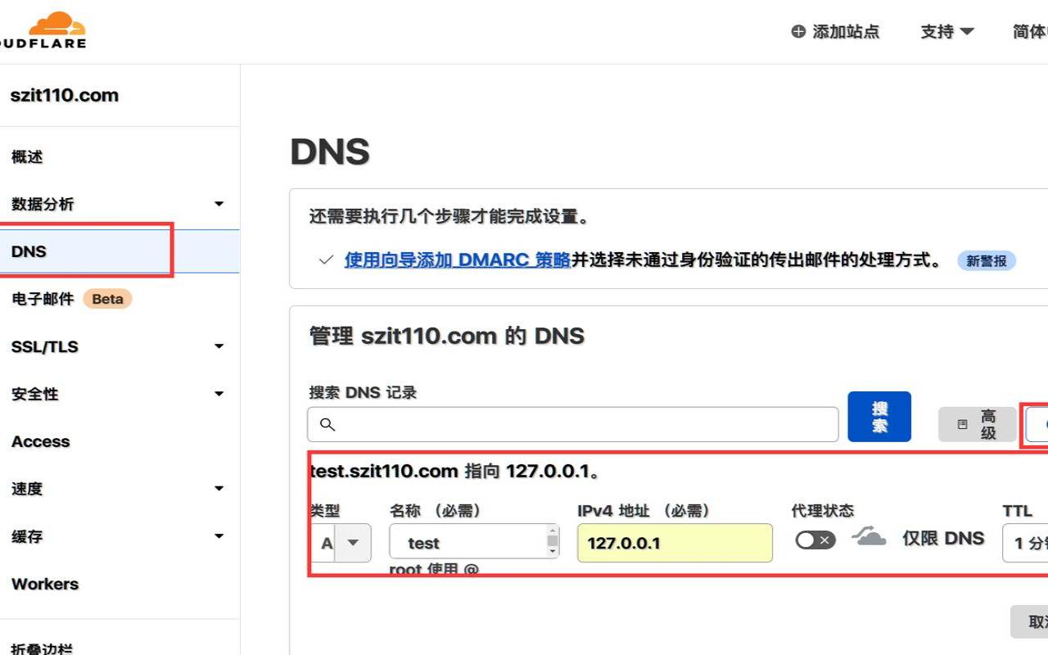Image resolution: width=1048 pixels, height=655 pixels.
Task: Click 折叠边栏 to collapse sidebar
Action: (42, 648)
